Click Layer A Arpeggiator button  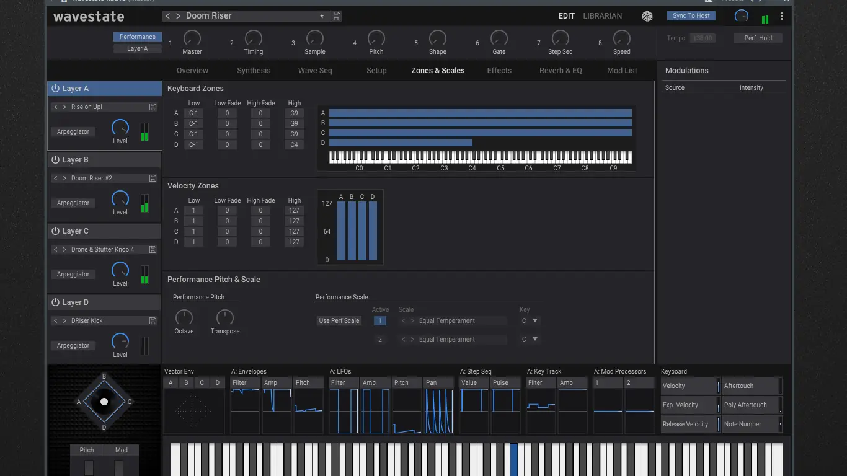point(73,132)
